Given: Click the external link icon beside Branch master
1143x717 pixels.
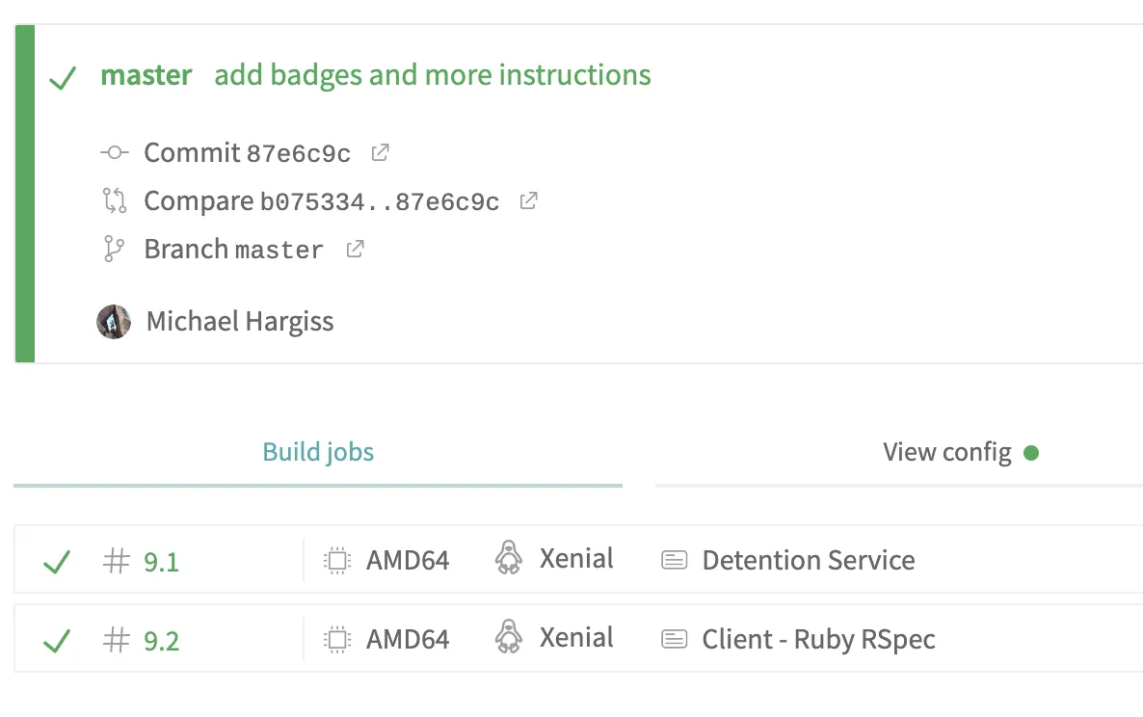Looking at the screenshot, I should point(356,249).
